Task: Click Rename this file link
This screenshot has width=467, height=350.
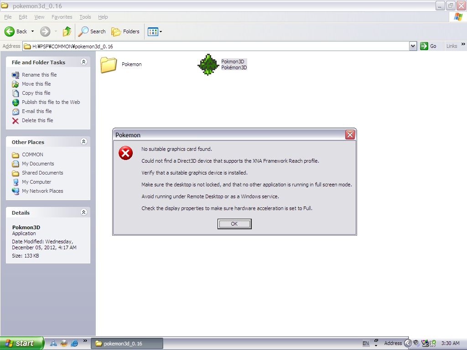Action: (x=39, y=75)
